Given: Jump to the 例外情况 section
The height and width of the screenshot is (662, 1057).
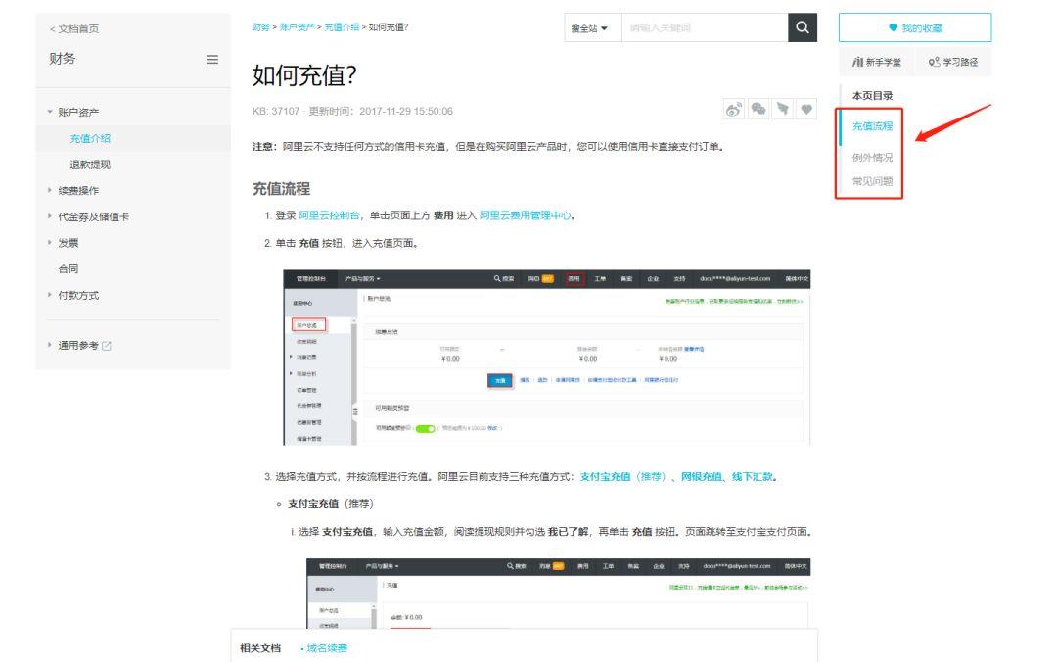Looking at the screenshot, I should click(872, 158).
